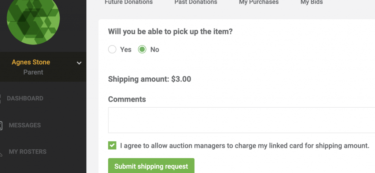Click the green geometric profile avatar
This screenshot has width=375, height=173.
coord(33,18)
